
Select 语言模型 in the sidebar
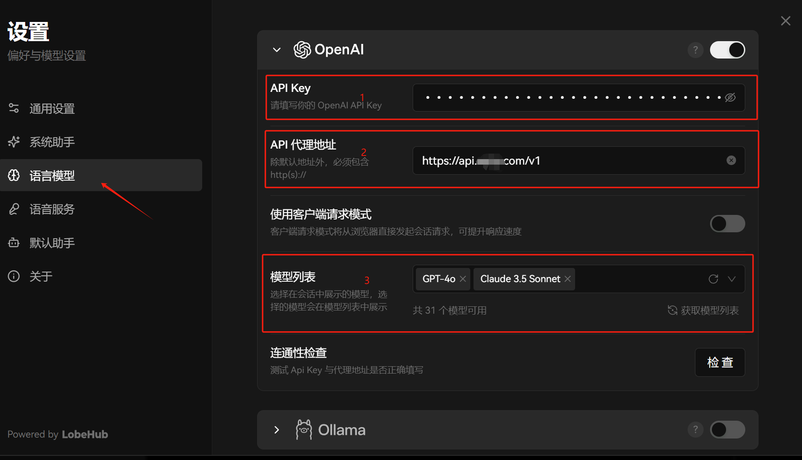[101, 175]
